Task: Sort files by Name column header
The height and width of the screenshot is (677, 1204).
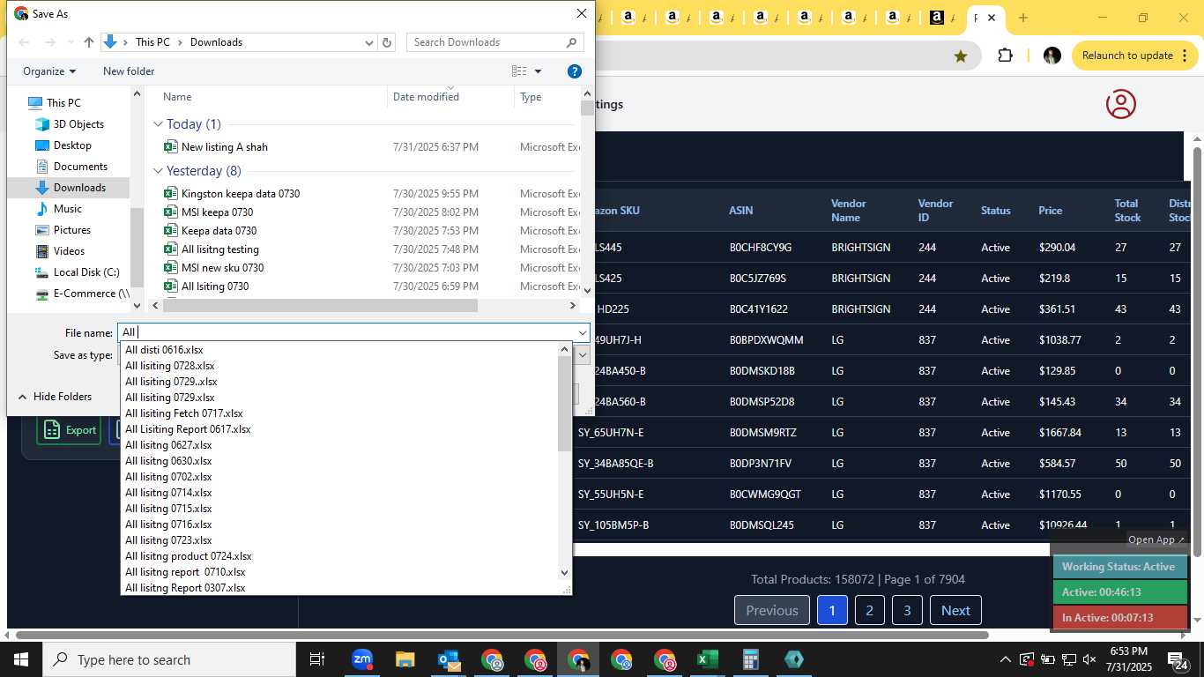Action: point(177,97)
